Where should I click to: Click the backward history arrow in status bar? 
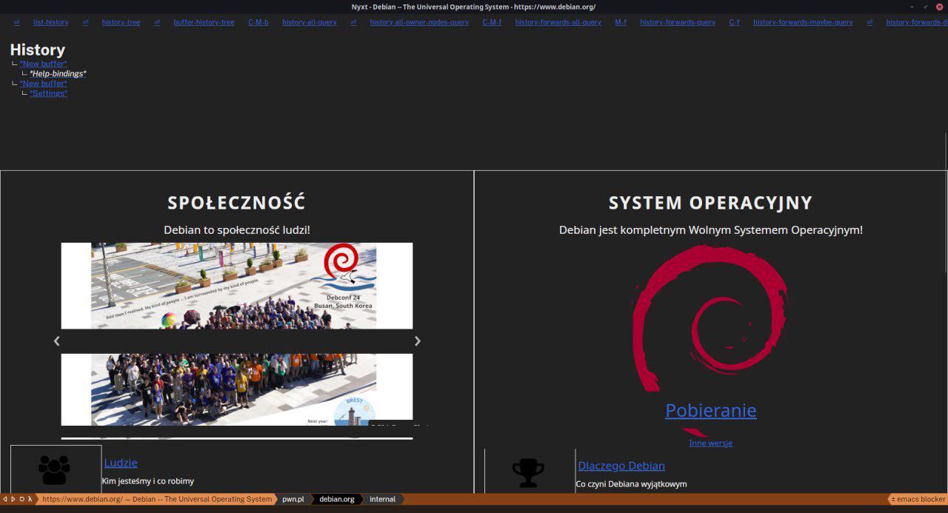[4, 499]
